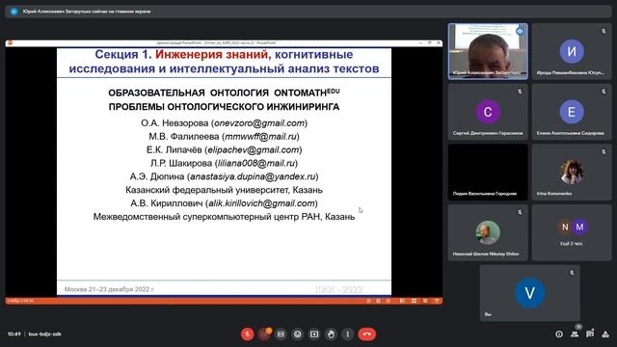
Task: Click muted mic icon on Вы tile
Action: pos(572,273)
